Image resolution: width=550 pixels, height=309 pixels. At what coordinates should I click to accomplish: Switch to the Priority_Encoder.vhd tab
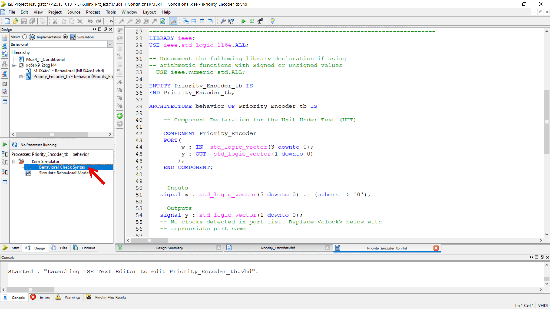(278, 248)
